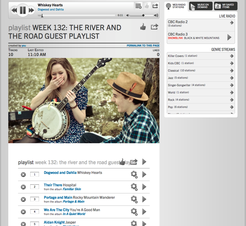Remove Rocky Mountain Wanderer from playlist
This screenshot has height=226, width=246.
pos(23,199)
